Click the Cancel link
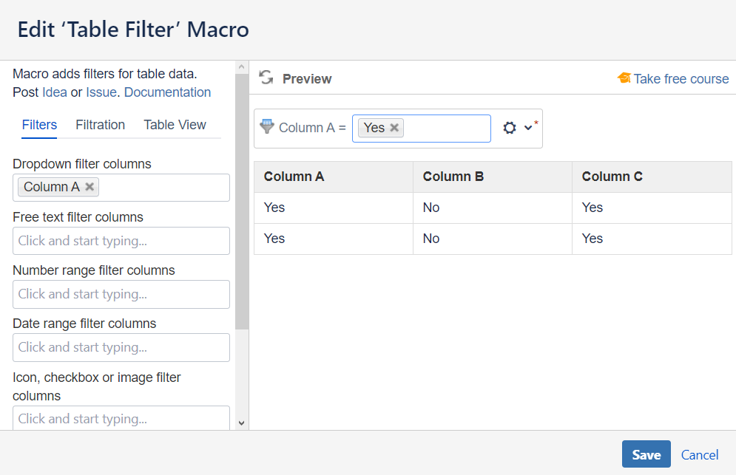Viewport: 736px width, 475px height. tap(699, 455)
